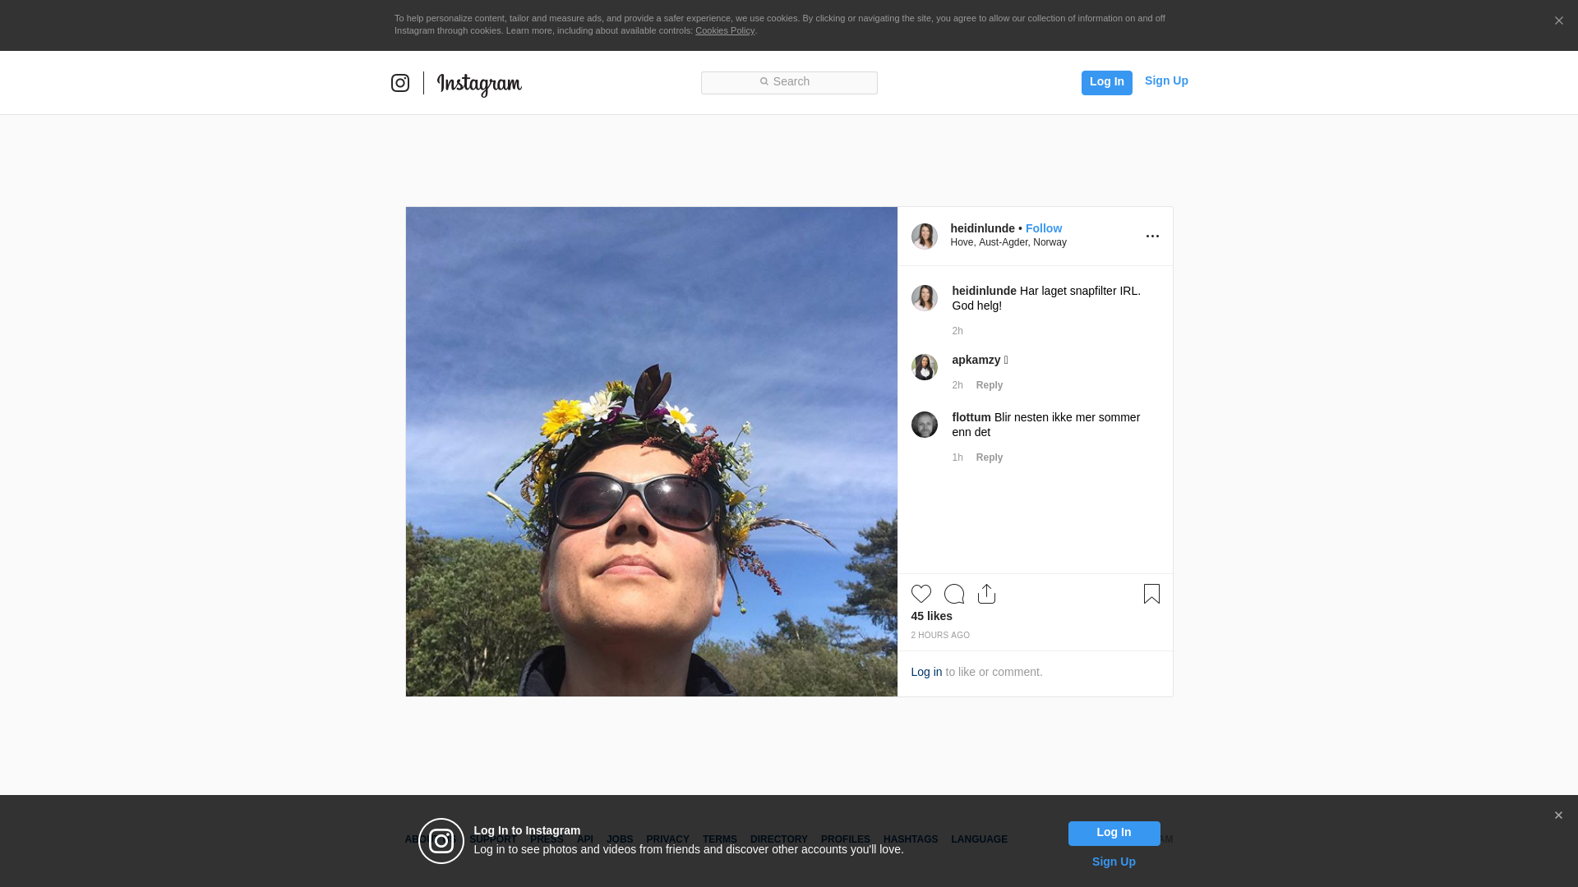Open heidinlunde username in caption
The height and width of the screenshot is (887, 1578).
pyautogui.click(x=984, y=291)
